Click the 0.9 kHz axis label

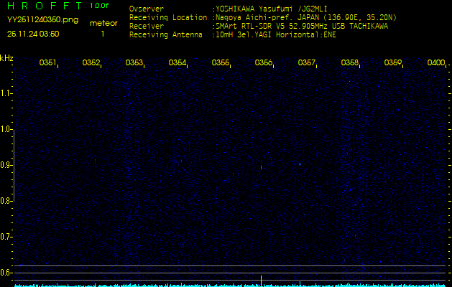(x=6, y=165)
